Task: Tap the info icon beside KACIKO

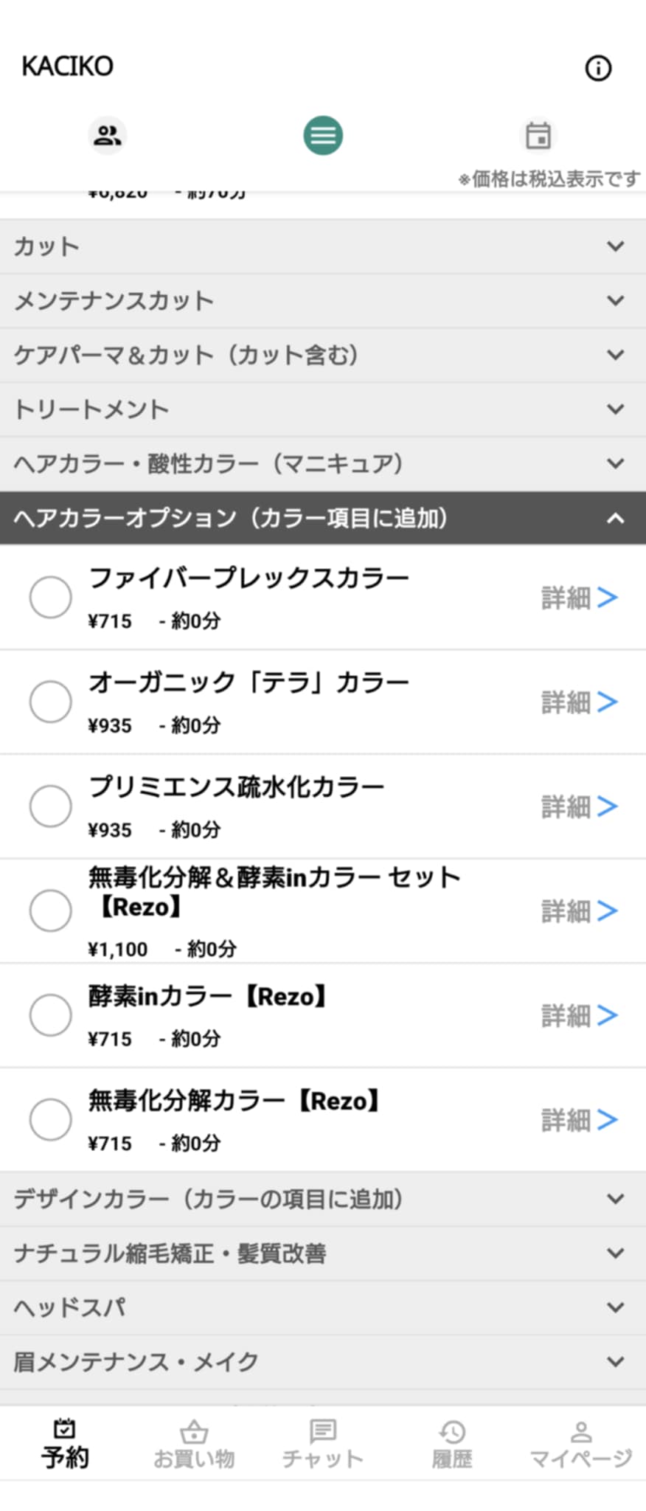Action: pos(598,68)
